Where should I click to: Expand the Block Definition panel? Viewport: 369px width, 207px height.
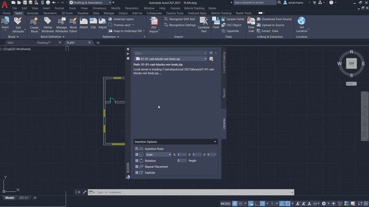(52, 37)
